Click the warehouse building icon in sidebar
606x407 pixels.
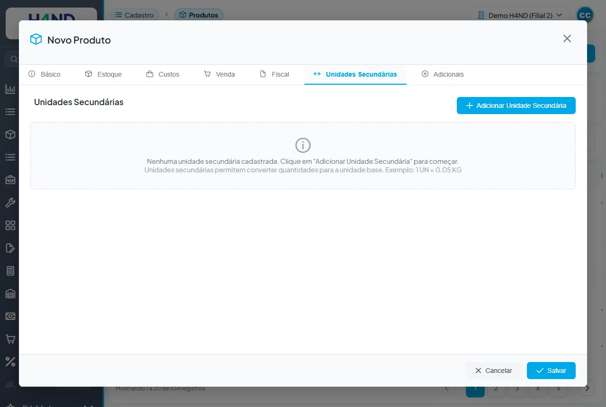[10, 293]
